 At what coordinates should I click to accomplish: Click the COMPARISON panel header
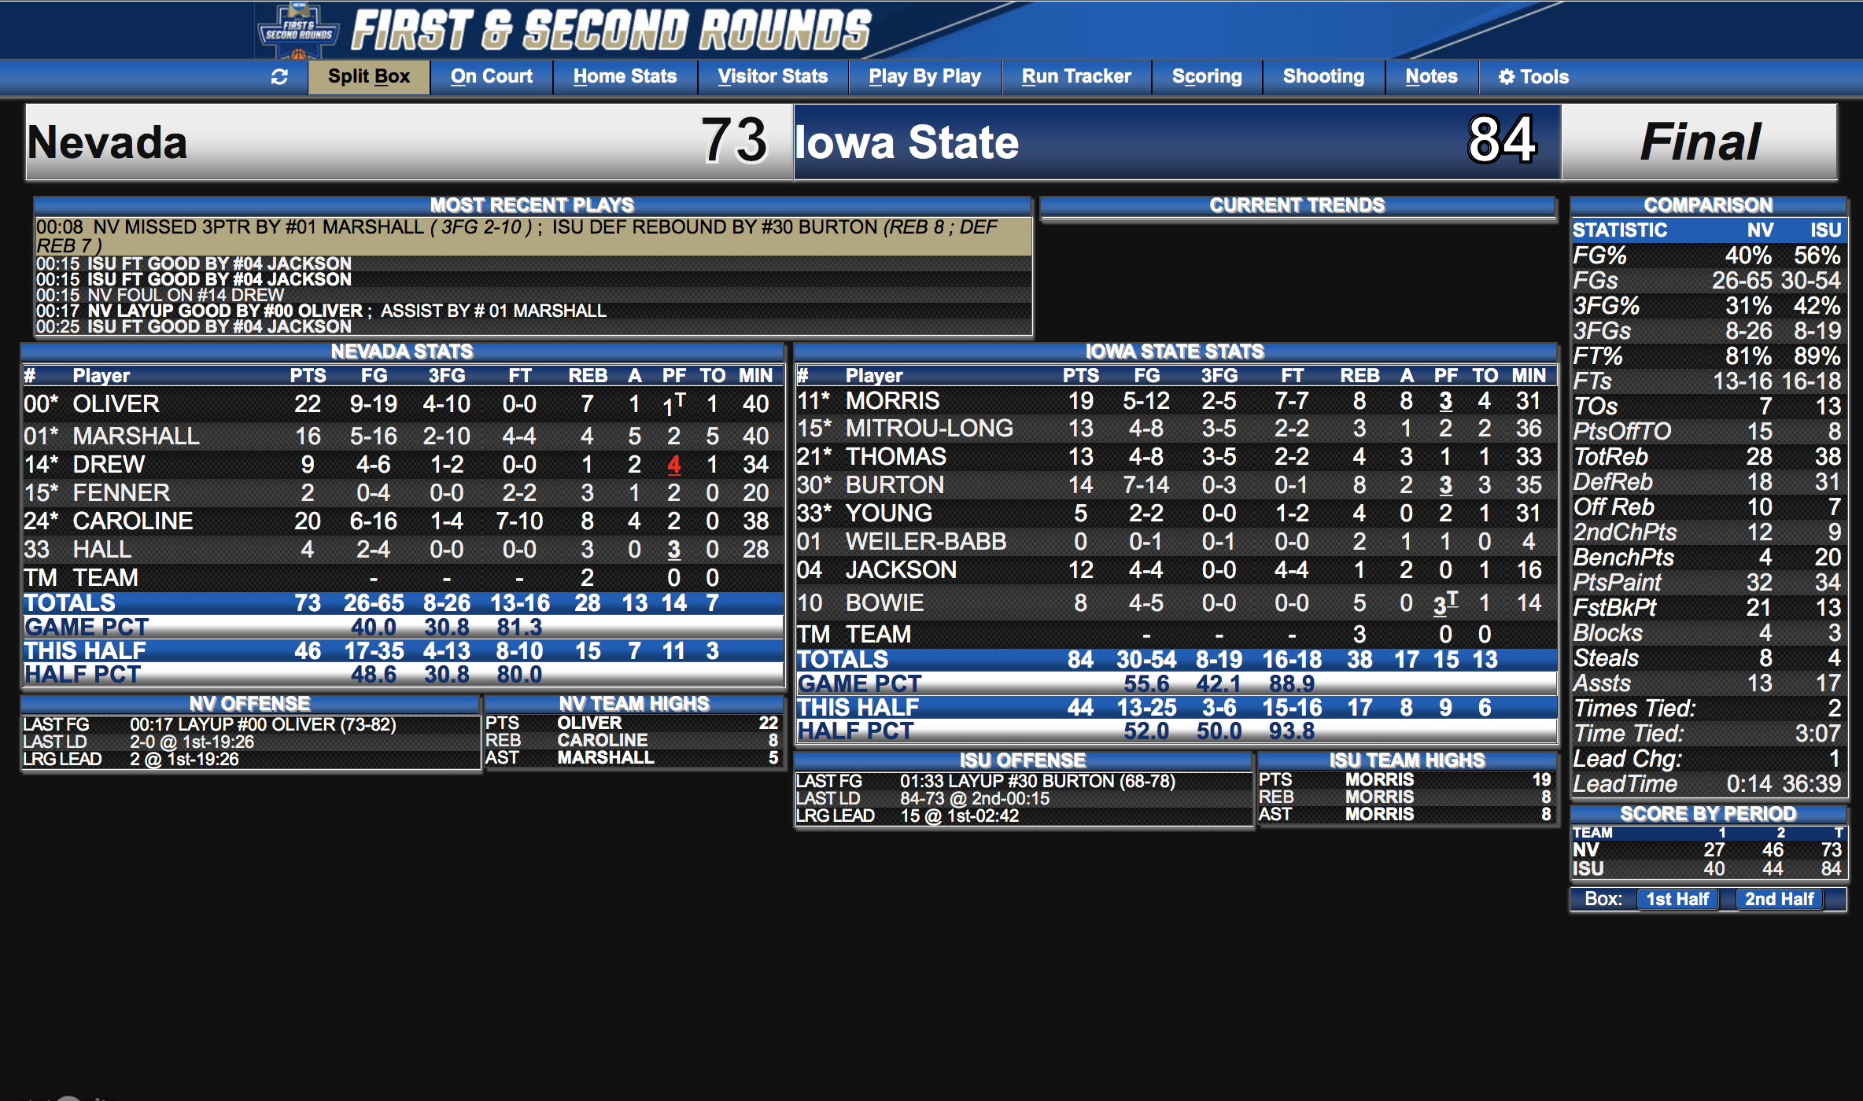coord(1708,205)
